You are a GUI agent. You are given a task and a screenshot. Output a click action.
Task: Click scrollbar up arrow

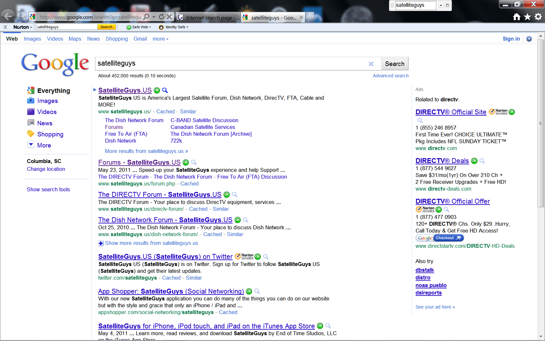click(540, 36)
